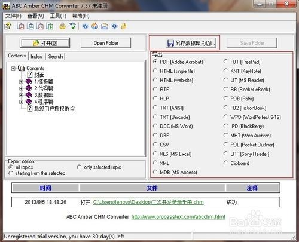299x242 pixels.
Task: Click the export to PDF toolbar icon
Action: pyautogui.click(x=20, y=26)
